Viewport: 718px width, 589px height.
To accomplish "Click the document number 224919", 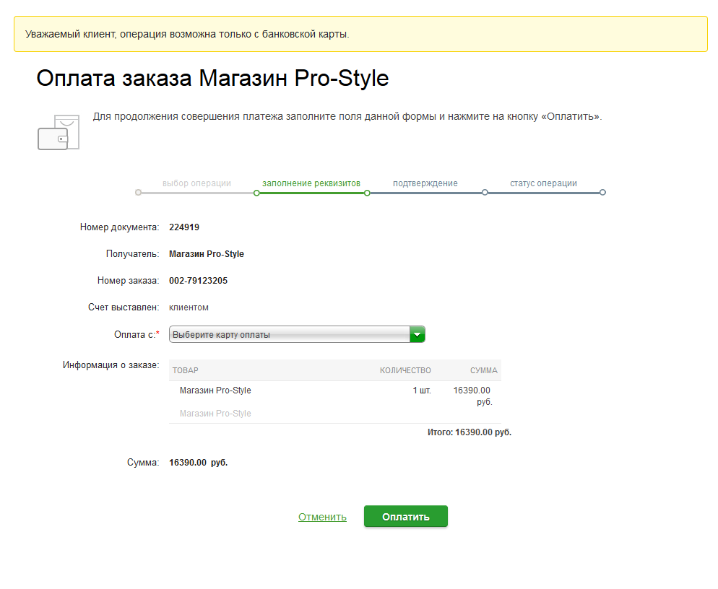I will pyautogui.click(x=184, y=227).
